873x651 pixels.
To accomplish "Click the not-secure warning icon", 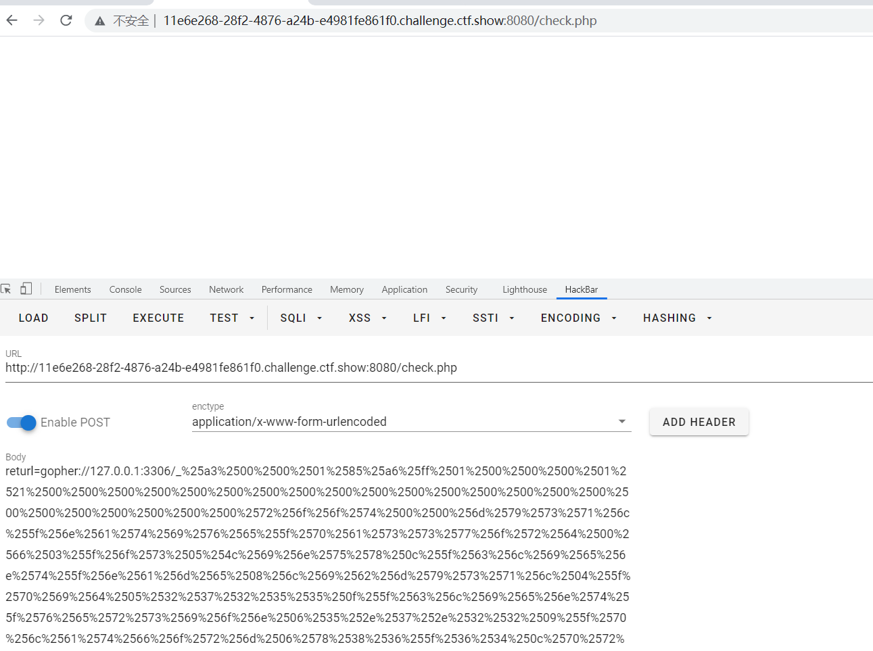I will tap(100, 21).
